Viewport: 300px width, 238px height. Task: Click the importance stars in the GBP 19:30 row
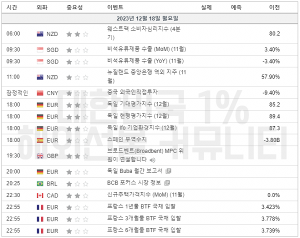(x=77, y=156)
